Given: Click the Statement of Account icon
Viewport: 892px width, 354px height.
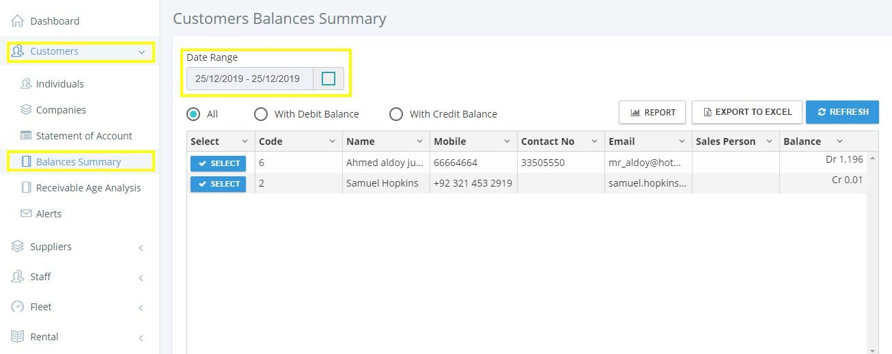Looking at the screenshot, I should click(26, 136).
